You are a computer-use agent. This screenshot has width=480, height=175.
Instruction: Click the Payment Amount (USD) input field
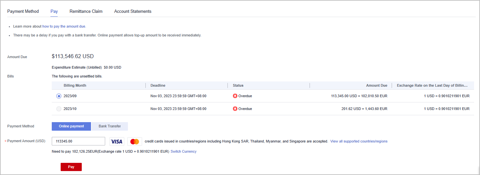pos(78,141)
